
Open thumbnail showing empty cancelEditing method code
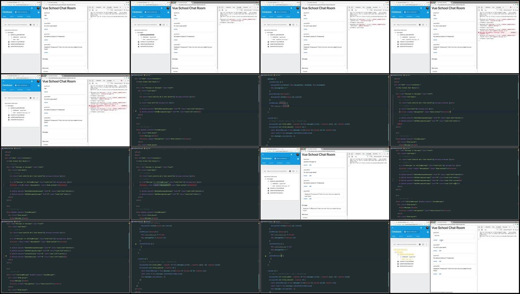pos(195,257)
